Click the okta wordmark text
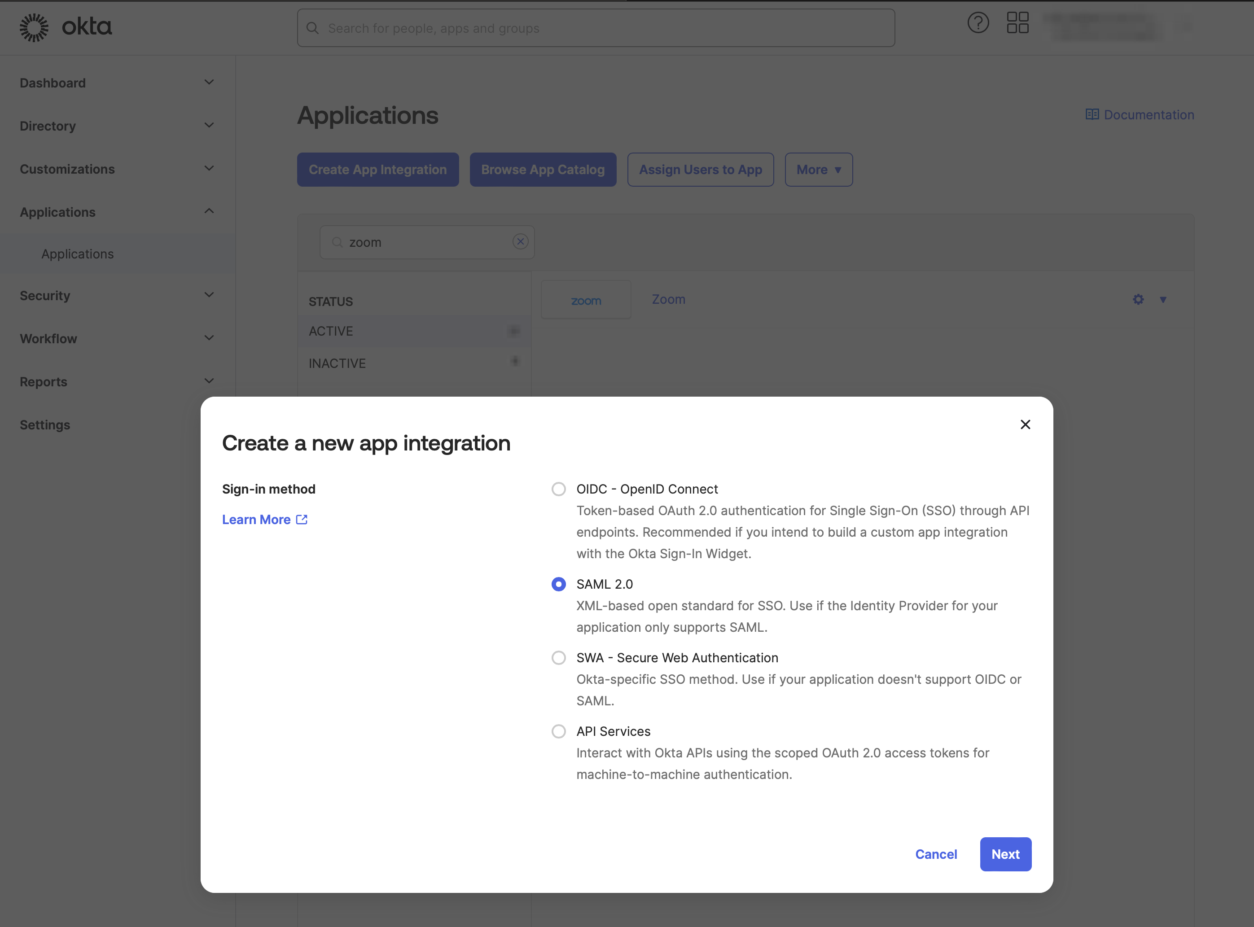This screenshot has width=1254, height=927. click(87, 27)
